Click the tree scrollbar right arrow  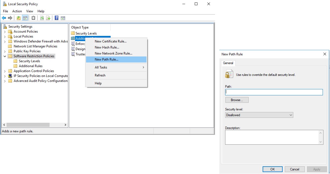65,125
